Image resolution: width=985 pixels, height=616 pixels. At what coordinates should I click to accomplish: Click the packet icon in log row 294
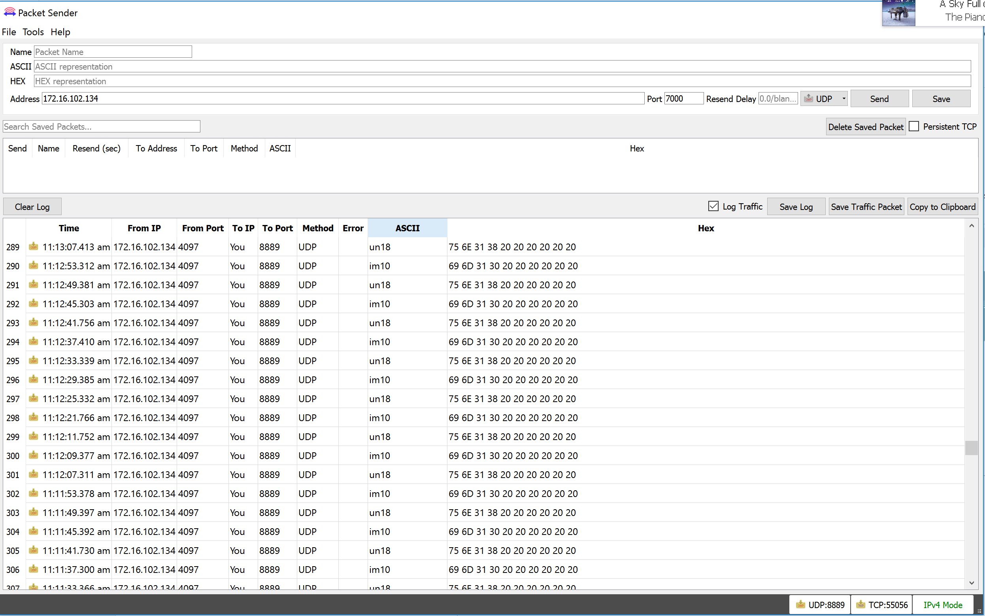pos(33,341)
